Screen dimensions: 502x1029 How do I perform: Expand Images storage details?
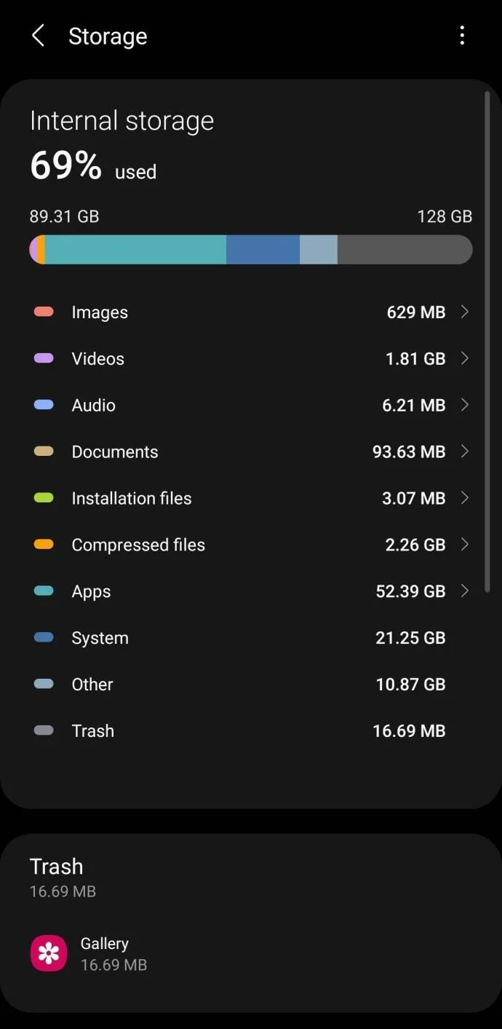[465, 312]
